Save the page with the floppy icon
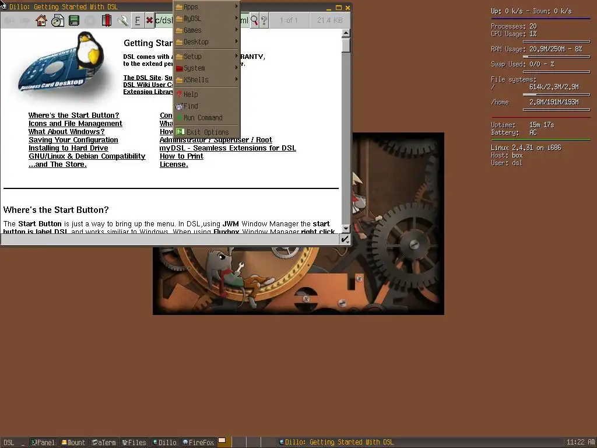This screenshot has height=448, width=597. click(x=74, y=20)
